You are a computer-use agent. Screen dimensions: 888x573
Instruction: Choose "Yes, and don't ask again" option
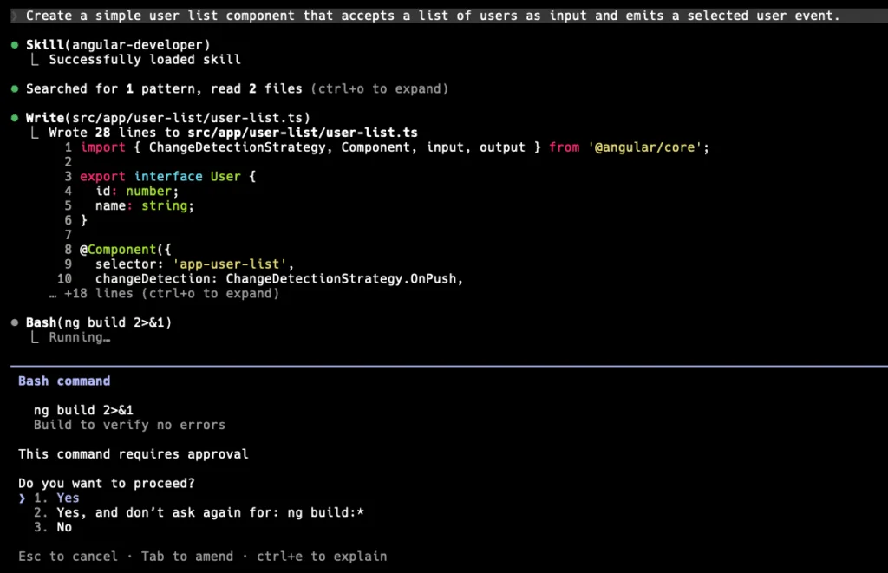coord(209,513)
